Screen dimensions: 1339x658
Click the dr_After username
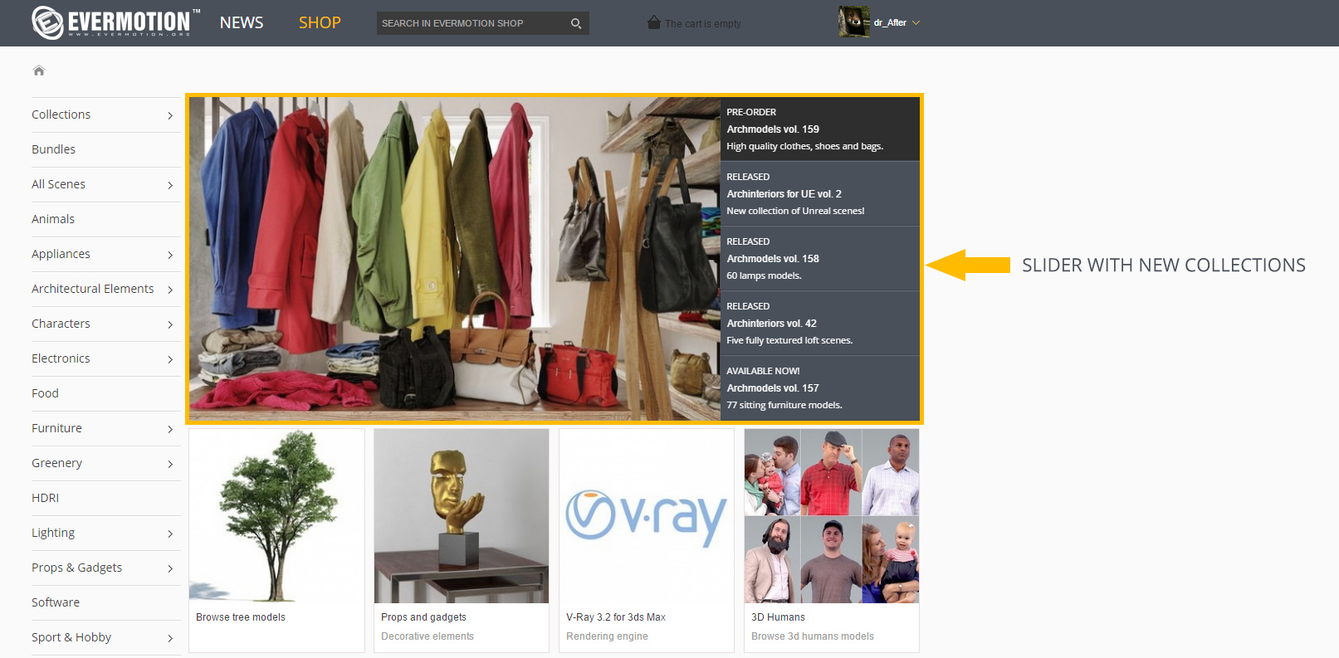890,23
